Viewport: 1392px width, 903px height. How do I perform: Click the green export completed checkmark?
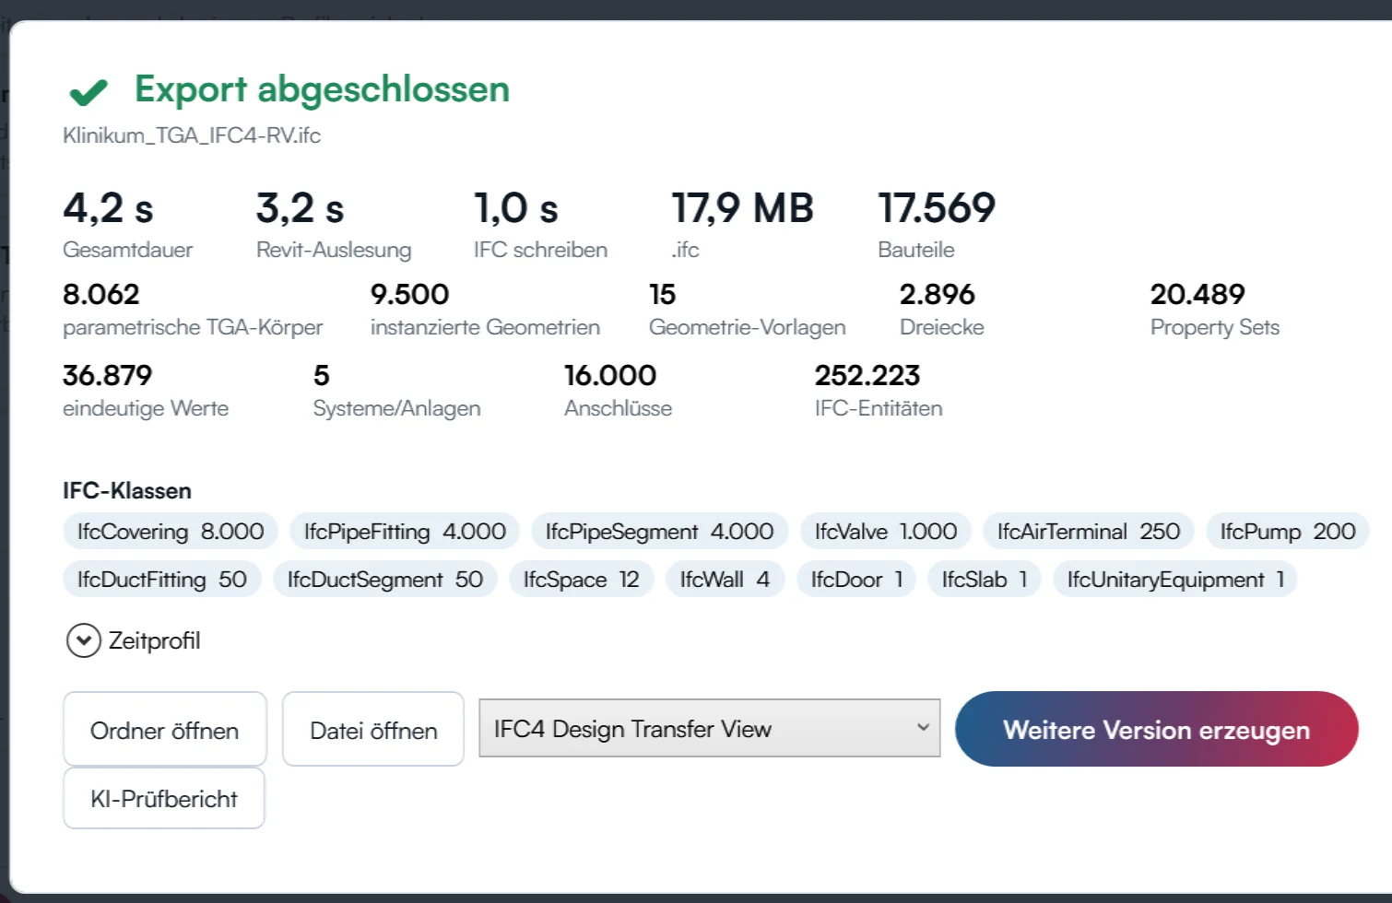click(x=88, y=91)
